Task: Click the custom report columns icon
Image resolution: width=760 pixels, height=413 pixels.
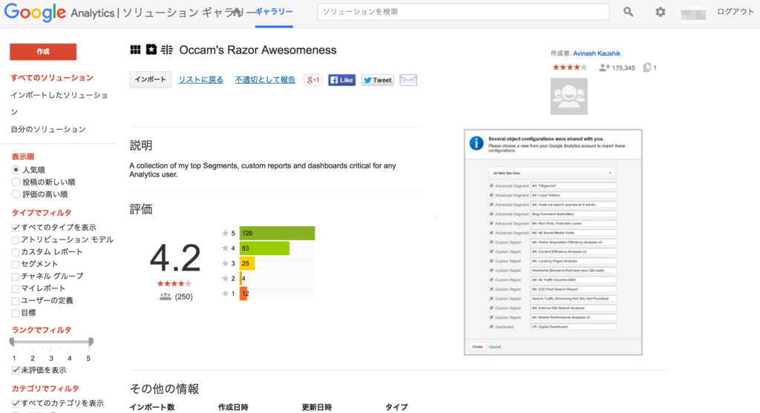Action: coord(167,50)
